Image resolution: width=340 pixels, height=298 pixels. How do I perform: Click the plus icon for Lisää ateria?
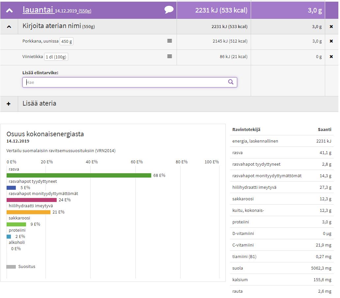click(x=9, y=104)
